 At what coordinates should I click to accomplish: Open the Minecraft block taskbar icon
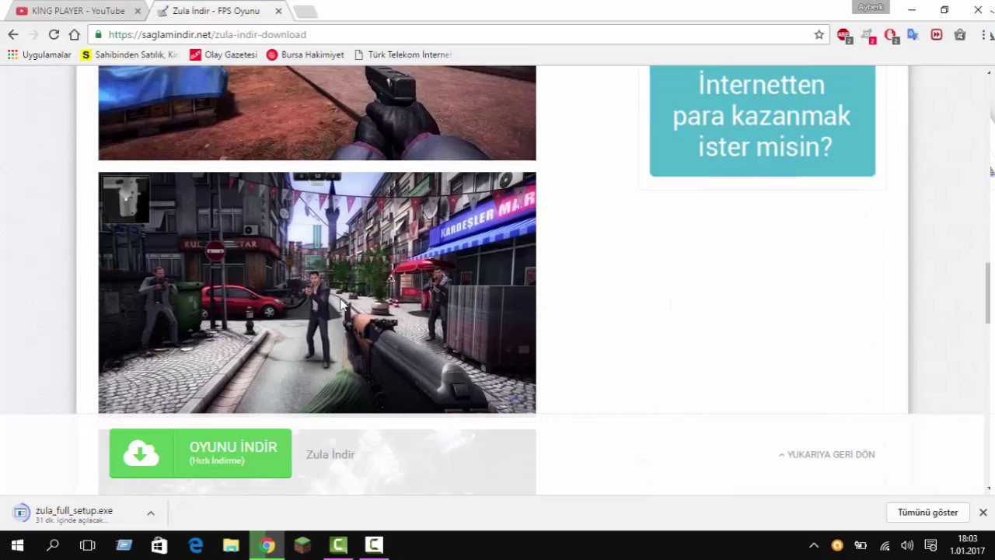pyautogui.click(x=302, y=545)
